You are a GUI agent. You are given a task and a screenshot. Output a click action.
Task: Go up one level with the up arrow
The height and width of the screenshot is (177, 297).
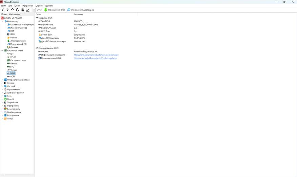tap(13, 9)
